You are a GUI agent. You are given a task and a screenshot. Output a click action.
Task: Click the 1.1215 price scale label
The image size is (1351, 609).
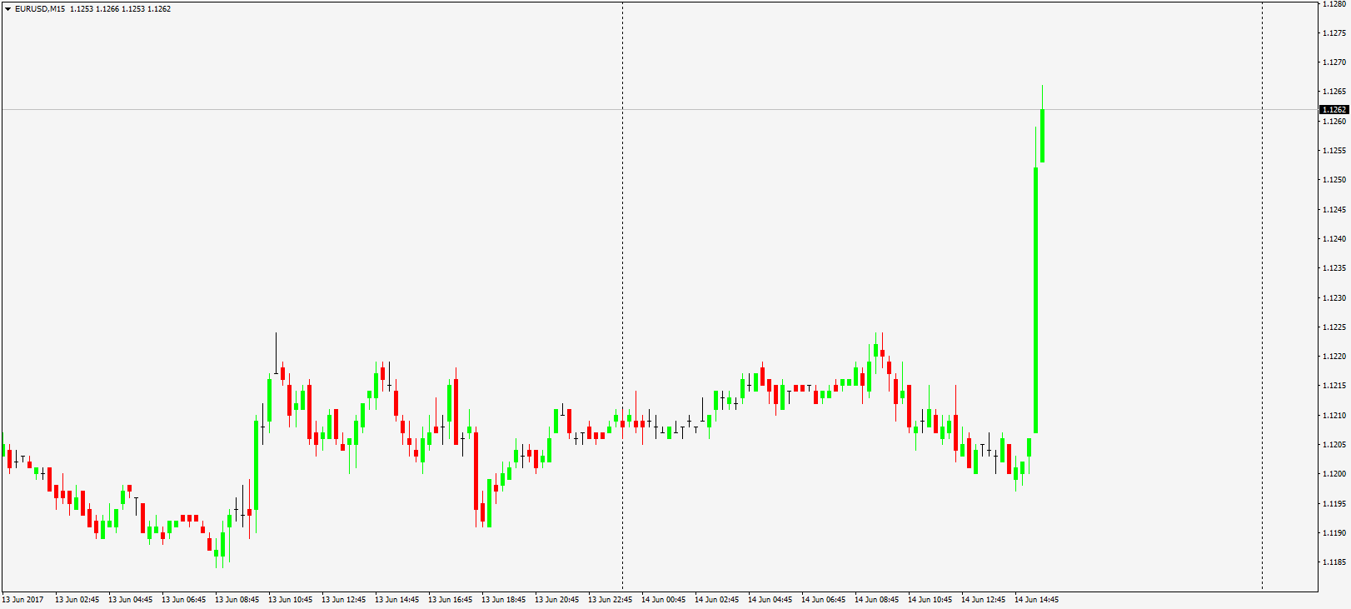coord(1334,386)
